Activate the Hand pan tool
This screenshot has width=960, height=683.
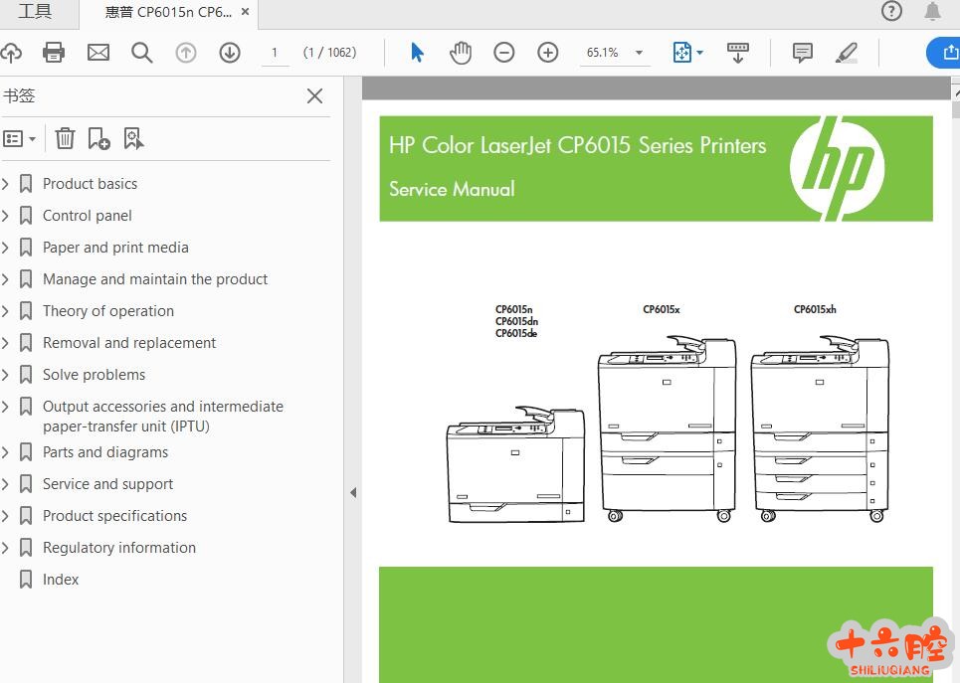pyautogui.click(x=461, y=53)
